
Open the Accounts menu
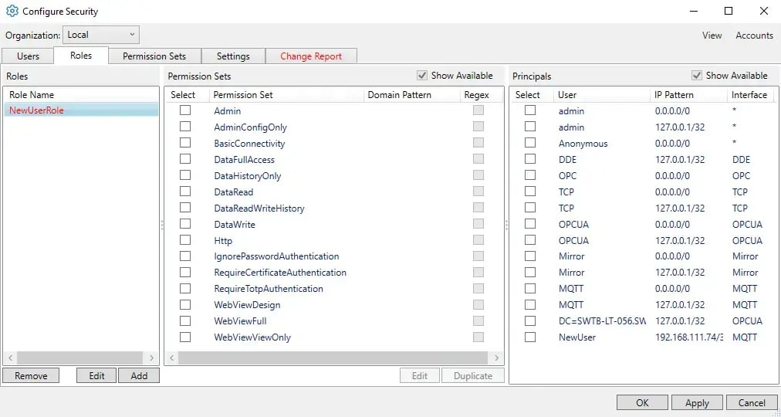point(754,36)
